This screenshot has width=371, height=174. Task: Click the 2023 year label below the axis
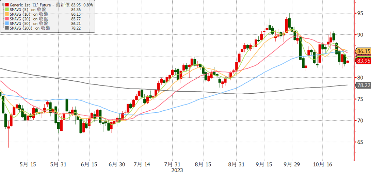pyautogui.click(x=178, y=170)
